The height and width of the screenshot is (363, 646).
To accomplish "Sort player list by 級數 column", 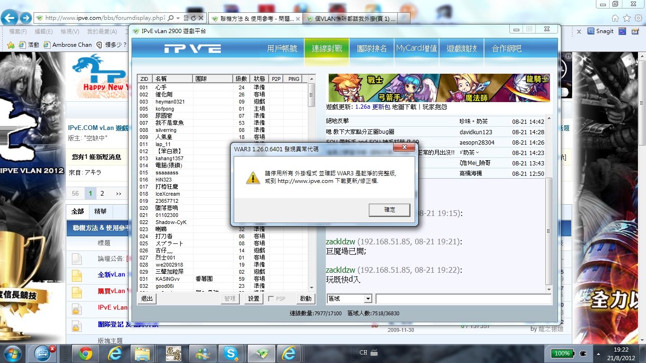I will click(x=241, y=79).
